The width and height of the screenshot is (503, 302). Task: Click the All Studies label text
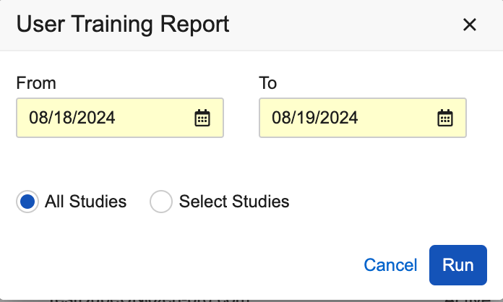click(85, 202)
